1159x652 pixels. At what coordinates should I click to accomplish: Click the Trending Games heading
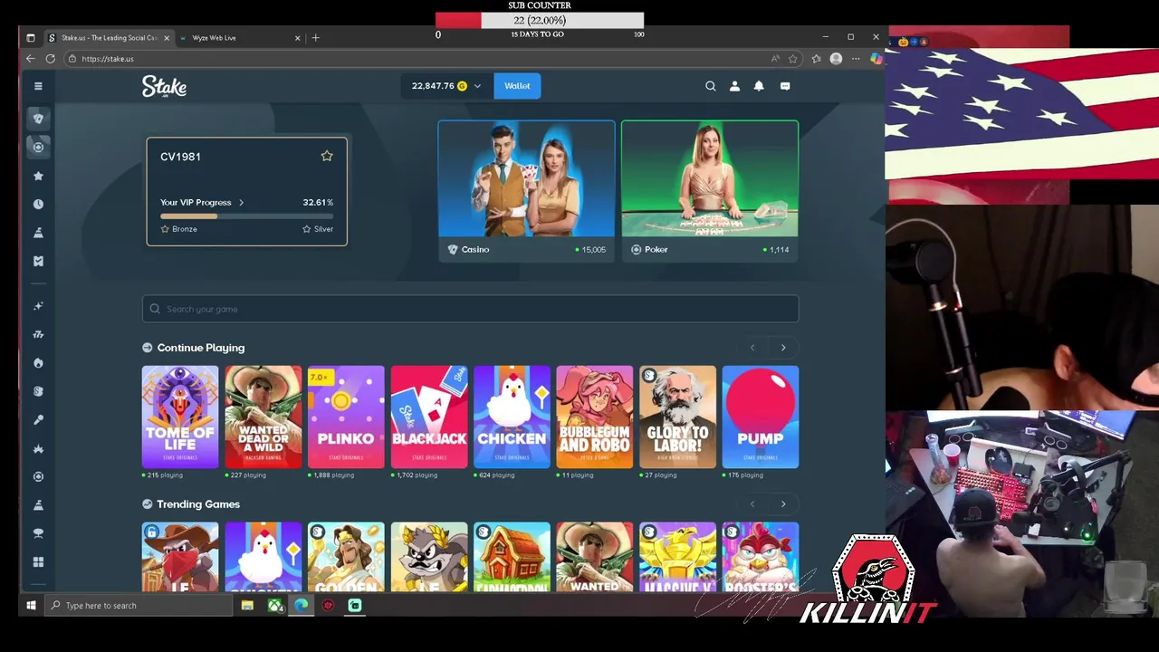(x=198, y=504)
